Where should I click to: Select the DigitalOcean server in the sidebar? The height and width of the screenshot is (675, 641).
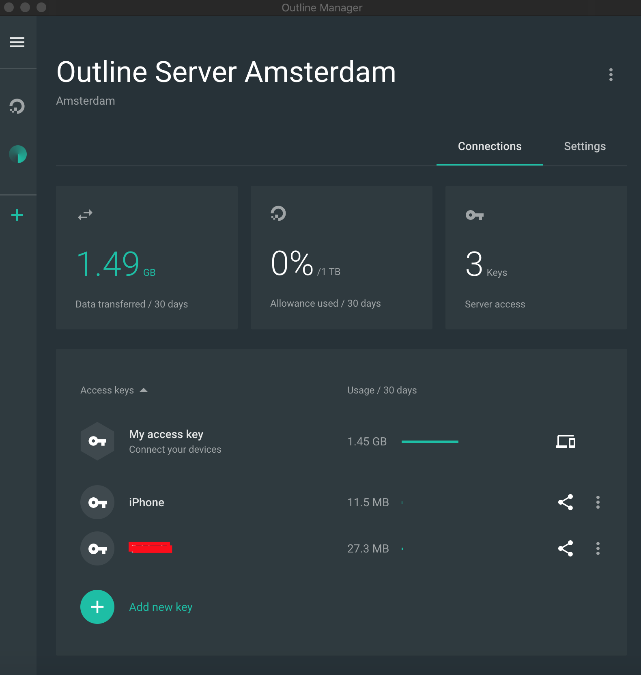pos(17,106)
